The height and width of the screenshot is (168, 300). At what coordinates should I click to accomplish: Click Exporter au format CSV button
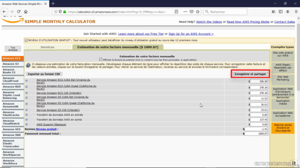pyautogui.click(x=44, y=74)
